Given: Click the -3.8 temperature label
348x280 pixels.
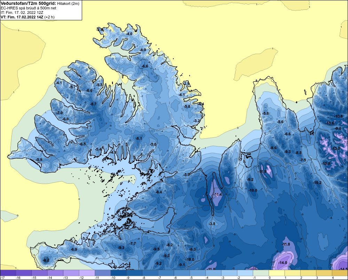Looking at the screenshot, I should pyautogui.click(x=212, y=224).
